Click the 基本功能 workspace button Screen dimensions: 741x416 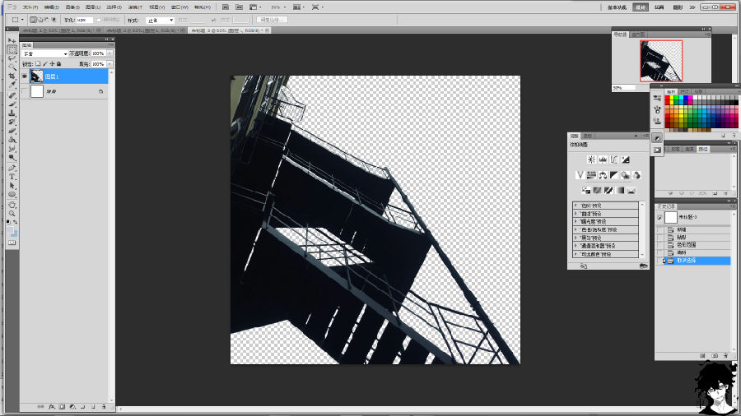point(617,7)
